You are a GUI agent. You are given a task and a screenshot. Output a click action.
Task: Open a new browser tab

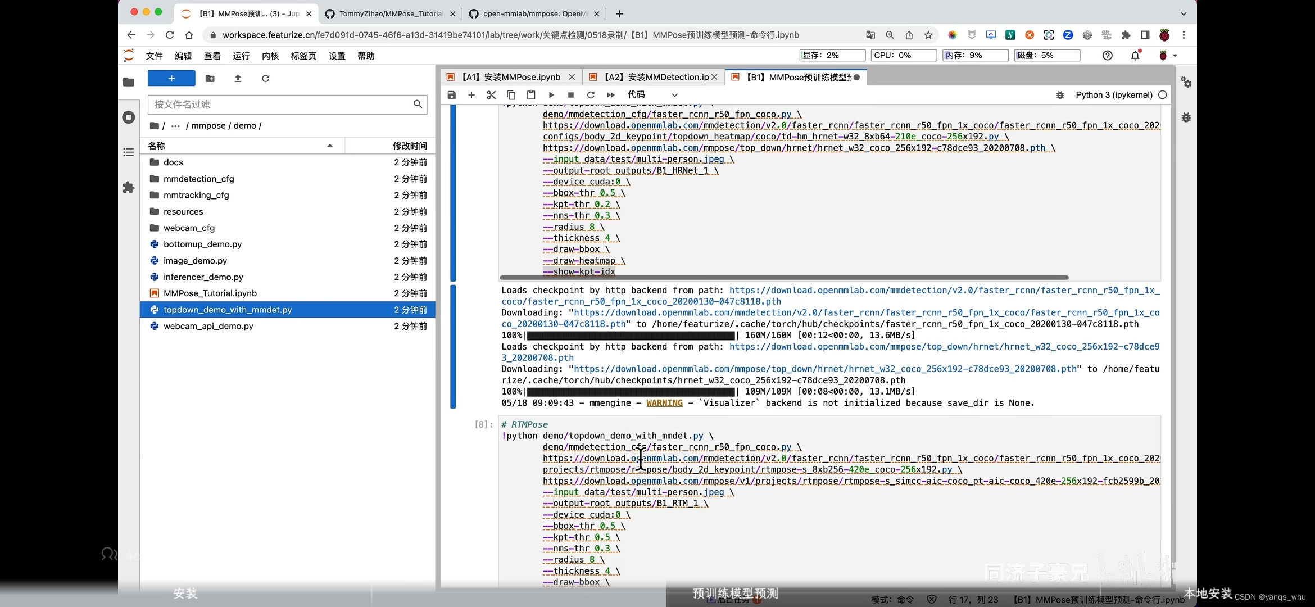(x=619, y=13)
